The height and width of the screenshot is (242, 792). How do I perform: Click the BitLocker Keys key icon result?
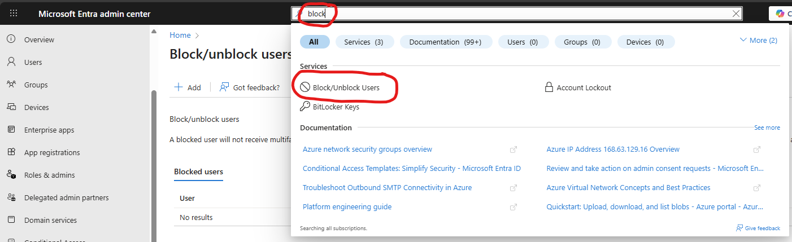coord(304,106)
